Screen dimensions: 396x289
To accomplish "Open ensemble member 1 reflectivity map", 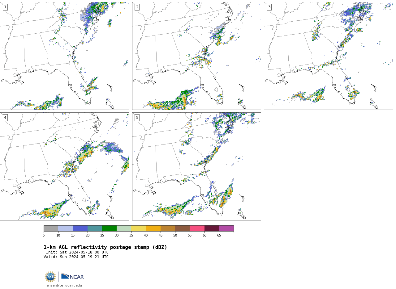I will [65, 56].
